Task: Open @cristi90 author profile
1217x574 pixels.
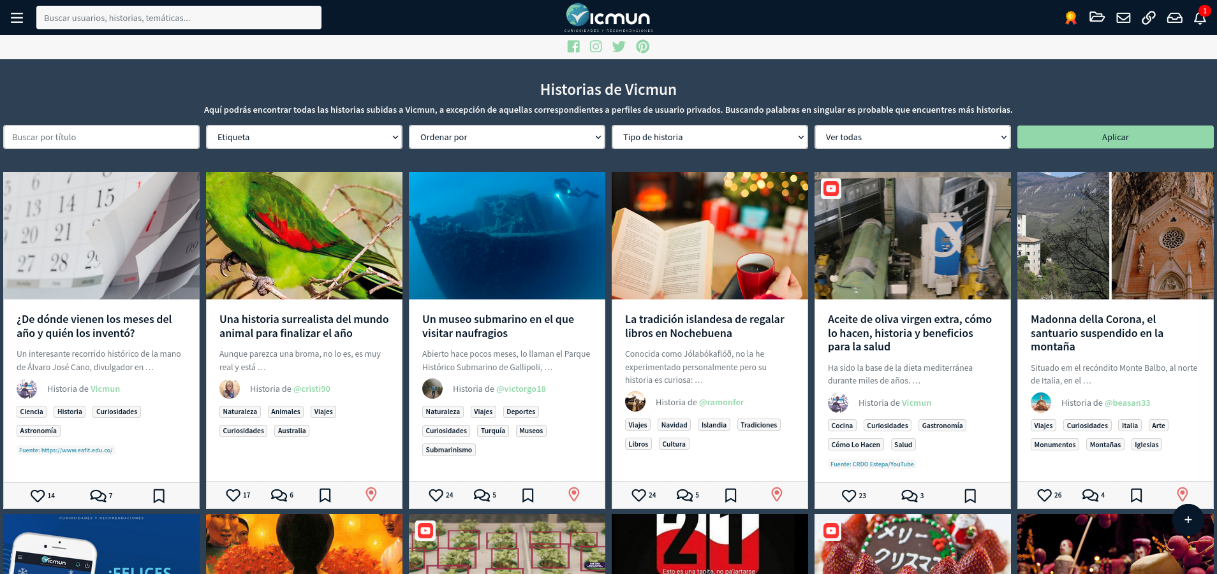Action: (311, 389)
